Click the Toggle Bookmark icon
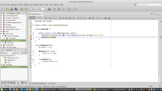This screenshot has height=91, width=162. pyautogui.click(x=85, y=18)
